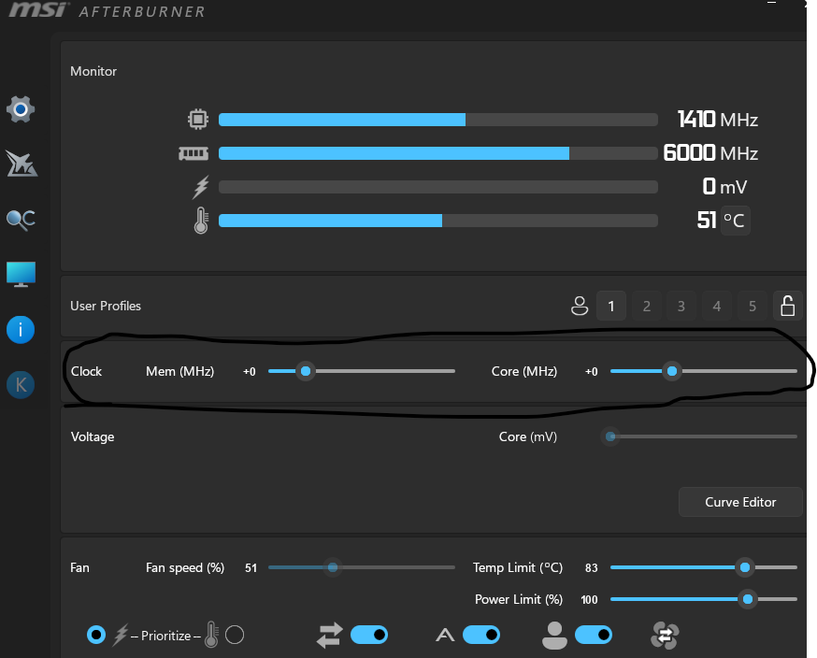The image size is (817, 658).
Task: Toggle the switch beside the A icon
Action: pos(480,635)
